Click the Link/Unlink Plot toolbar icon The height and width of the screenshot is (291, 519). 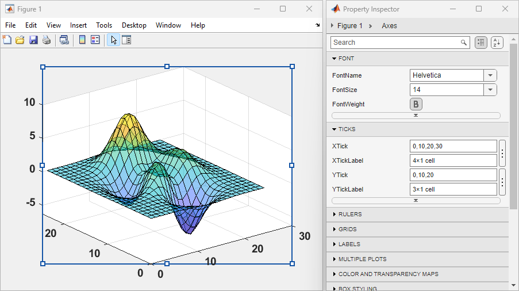[x=64, y=40]
